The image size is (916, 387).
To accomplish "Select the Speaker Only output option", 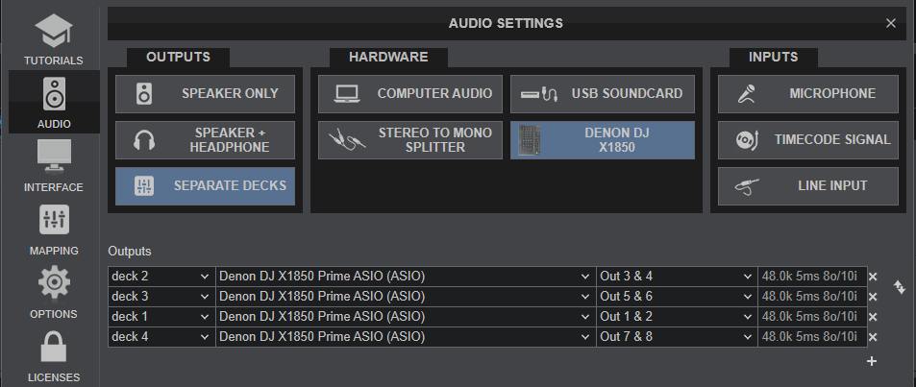I will 206,94.
